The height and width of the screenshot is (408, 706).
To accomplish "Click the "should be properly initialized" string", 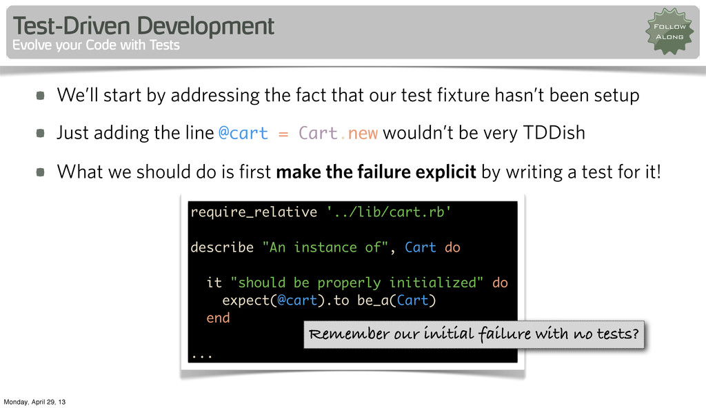I will point(357,283).
